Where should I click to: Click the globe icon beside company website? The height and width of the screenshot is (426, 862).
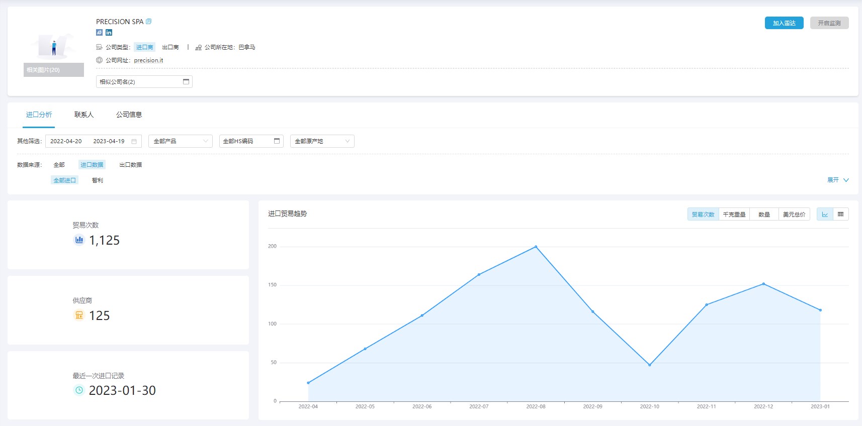pos(99,60)
